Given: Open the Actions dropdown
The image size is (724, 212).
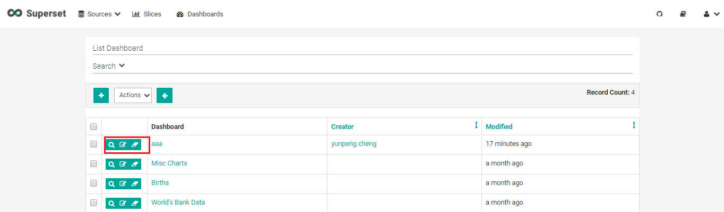Looking at the screenshot, I should pyautogui.click(x=133, y=95).
